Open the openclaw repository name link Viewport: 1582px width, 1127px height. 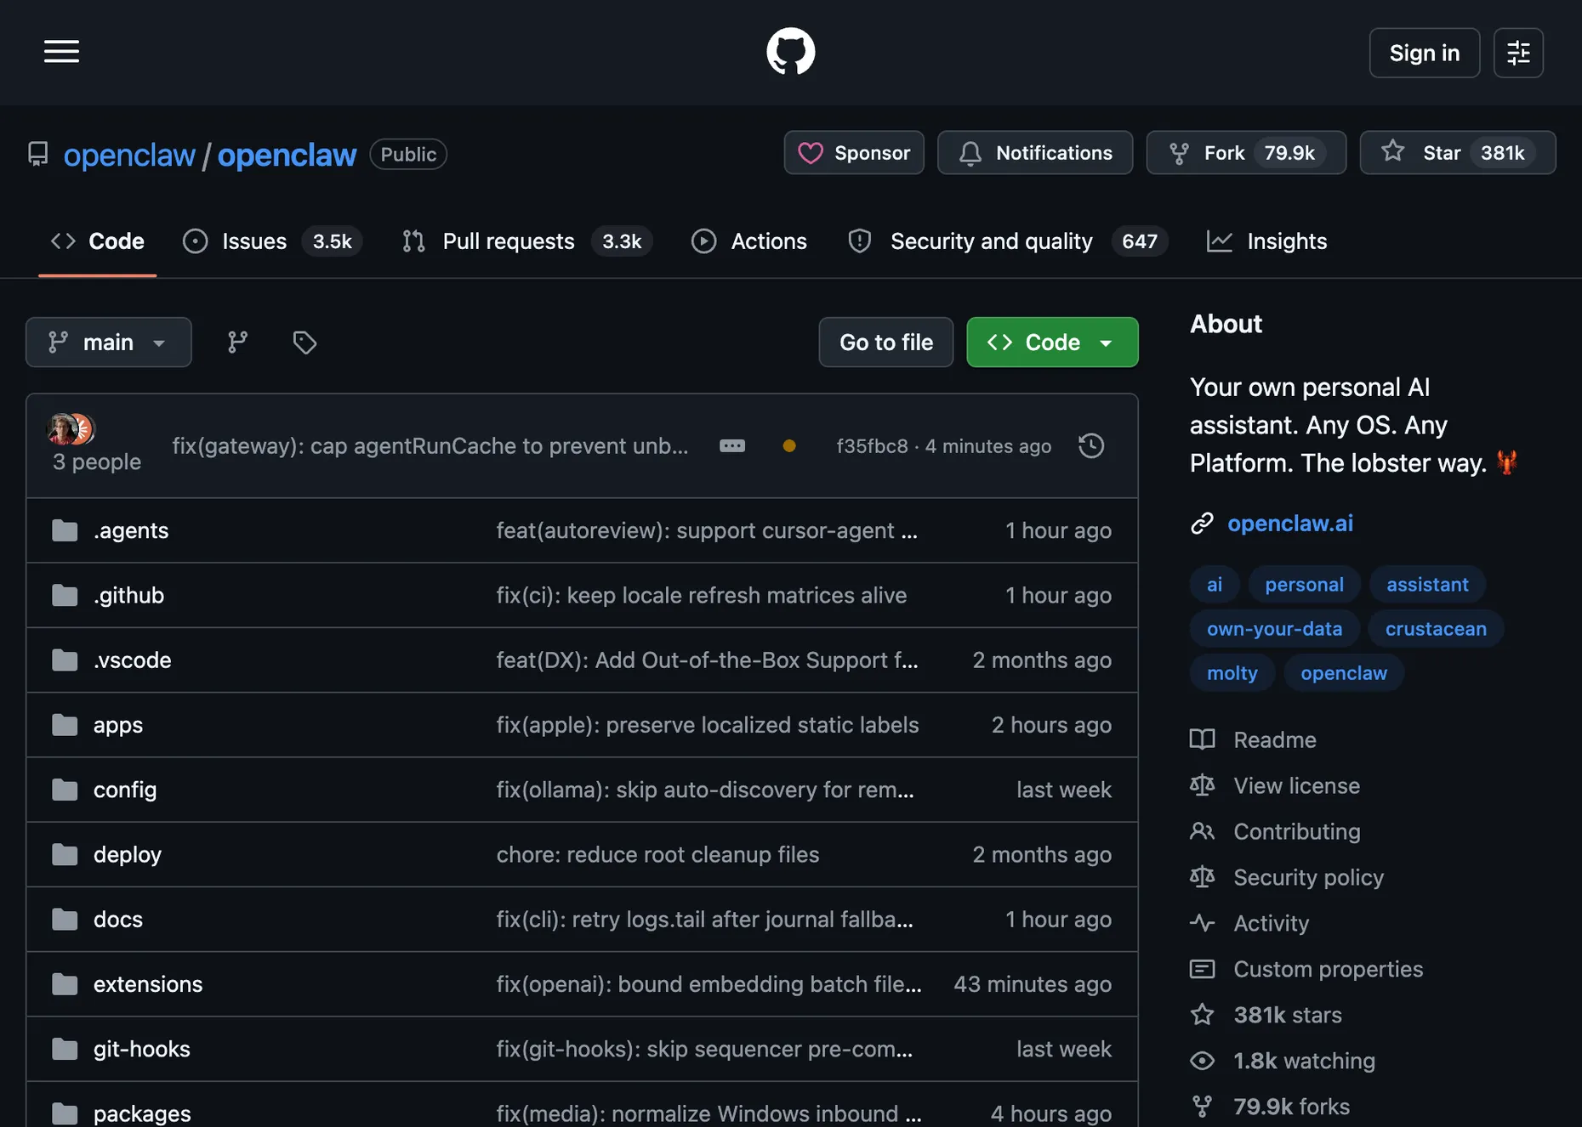pos(287,155)
